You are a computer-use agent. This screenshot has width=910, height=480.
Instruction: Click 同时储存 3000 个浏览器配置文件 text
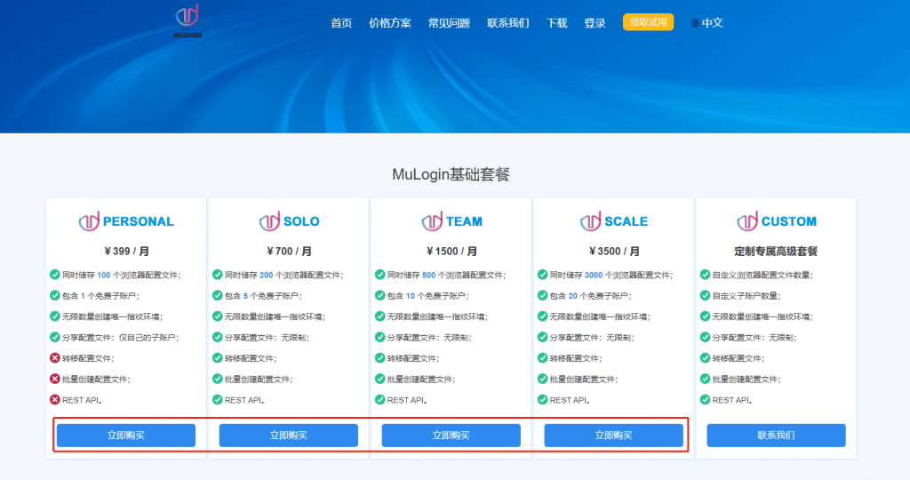pyautogui.click(x=611, y=275)
